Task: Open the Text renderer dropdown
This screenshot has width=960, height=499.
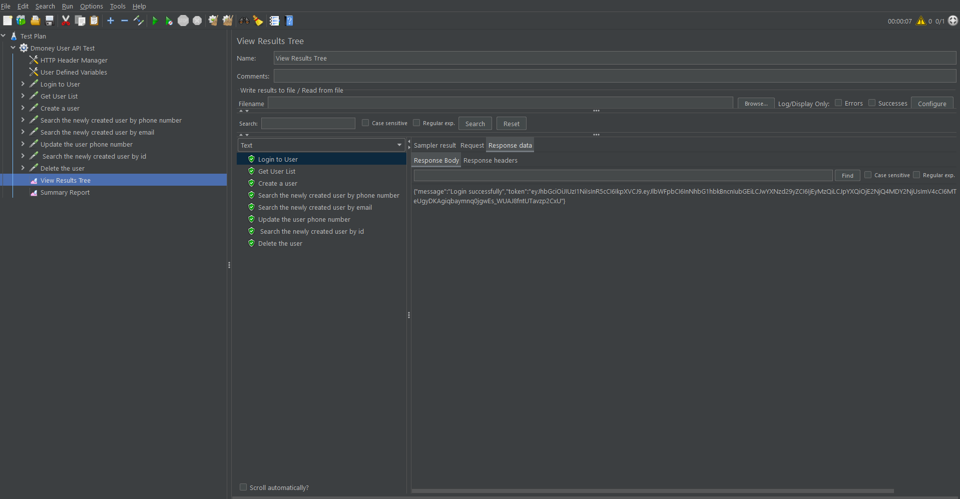Action: coord(321,145)
